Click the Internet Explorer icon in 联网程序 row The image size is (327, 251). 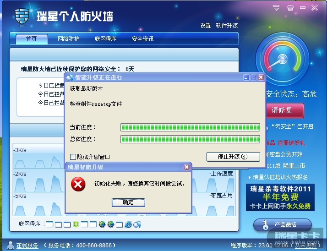click(128, 224)
